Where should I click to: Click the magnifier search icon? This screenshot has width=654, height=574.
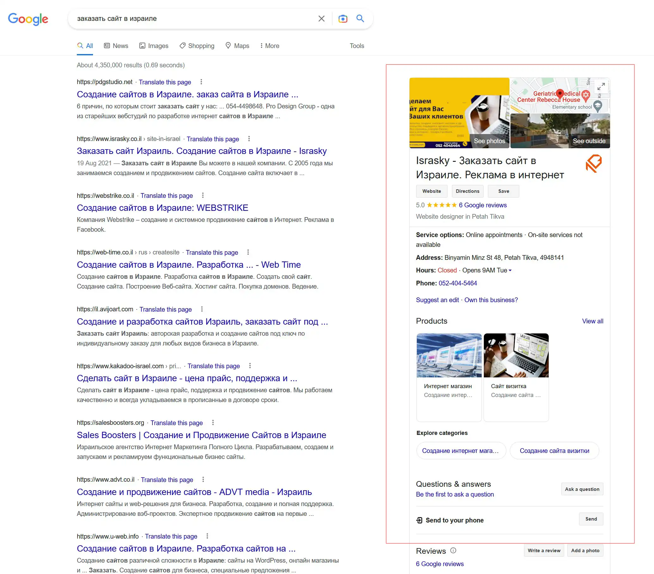360,19
